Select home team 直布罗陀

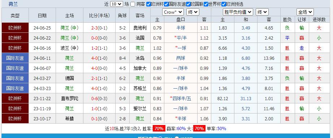pos(69,99)
